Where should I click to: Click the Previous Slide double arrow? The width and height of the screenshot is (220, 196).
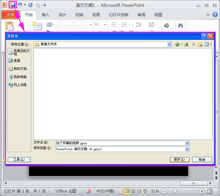tap(216, 173)
